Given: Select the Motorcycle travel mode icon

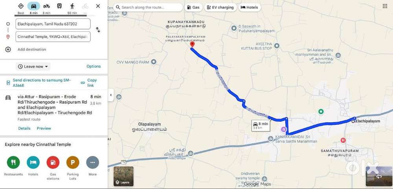Looking at the screenshot, I should [x=46, y=6].
